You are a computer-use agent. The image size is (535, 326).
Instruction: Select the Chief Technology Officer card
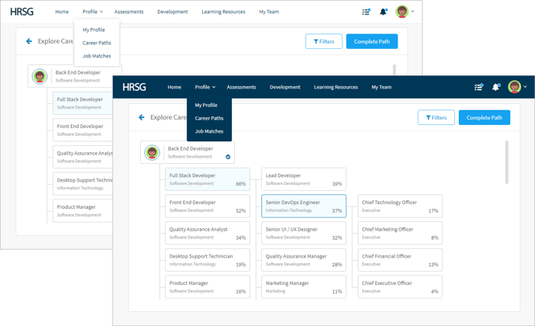[x=400, y=206]
